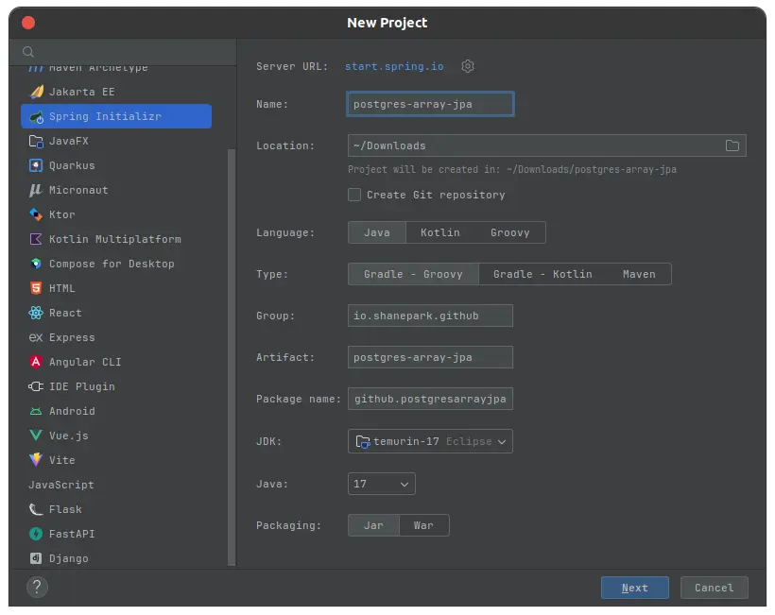This screenshot has width=775, height=615.
Task: Click the Artifact input field
Action: [430, 357]
